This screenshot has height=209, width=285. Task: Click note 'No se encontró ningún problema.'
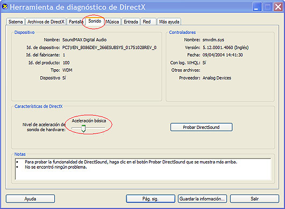click(56, 167)
